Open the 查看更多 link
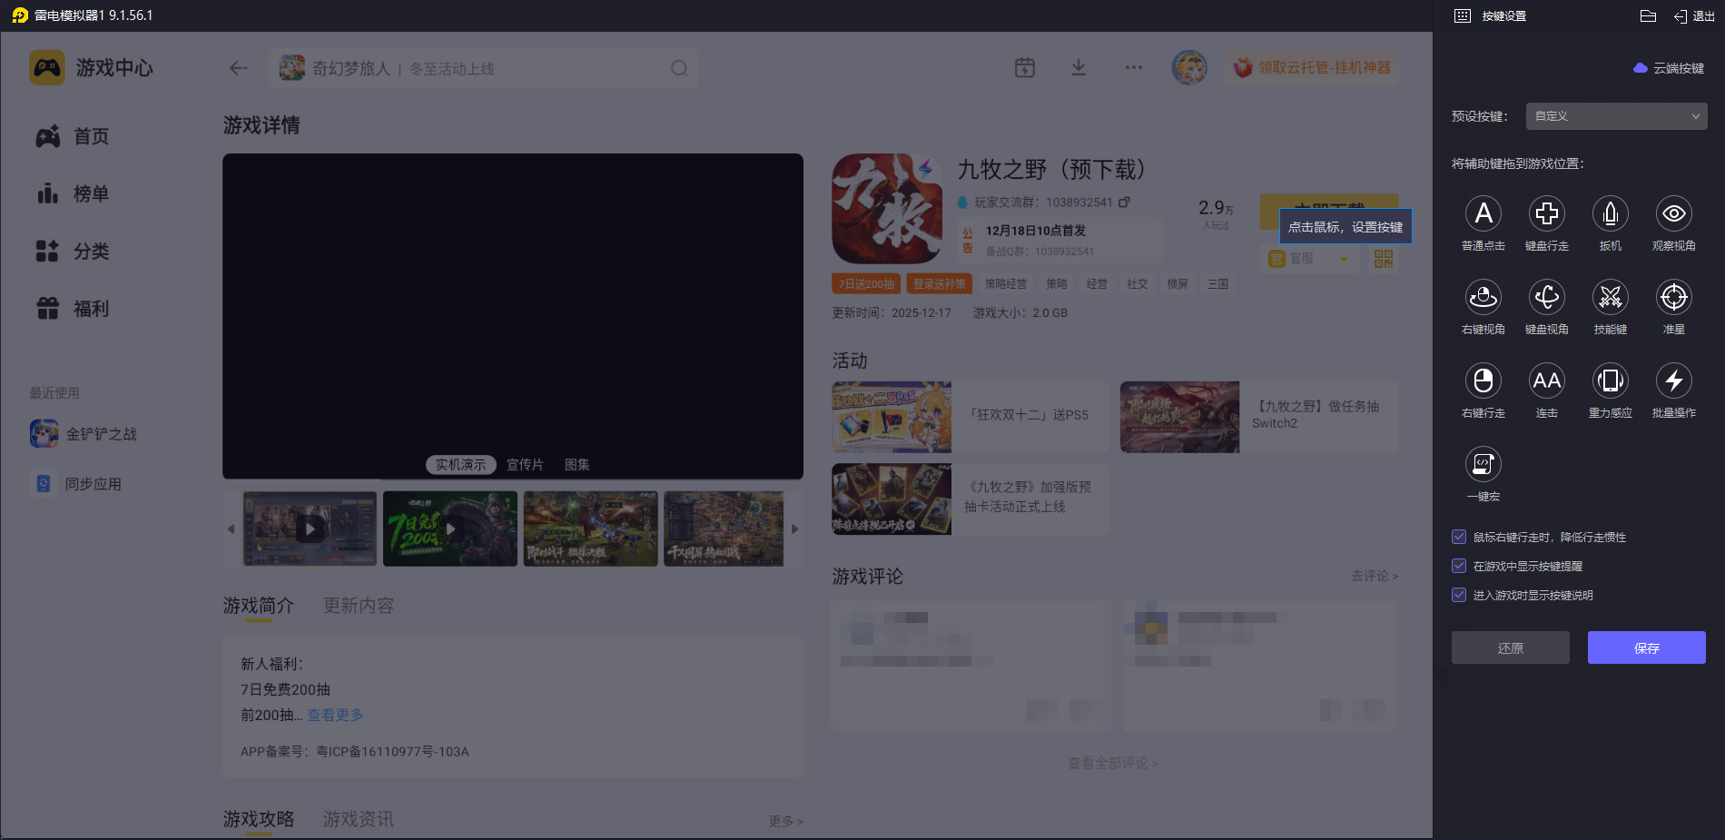This screenshot has height=840, width=1725. coord(335,715)
